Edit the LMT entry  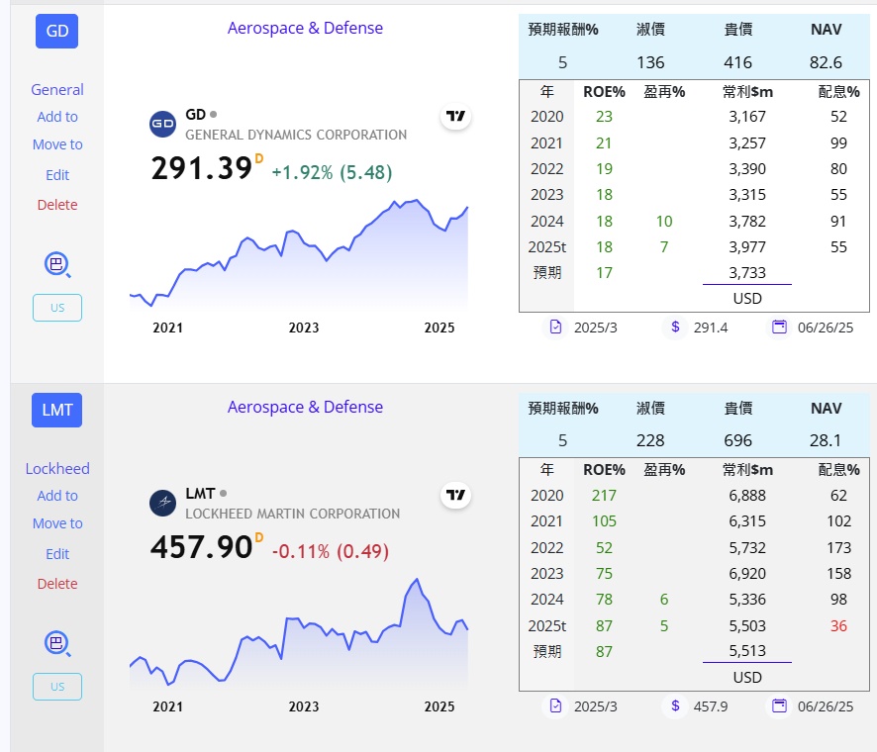pyautogui.click(x=57, y=554)
